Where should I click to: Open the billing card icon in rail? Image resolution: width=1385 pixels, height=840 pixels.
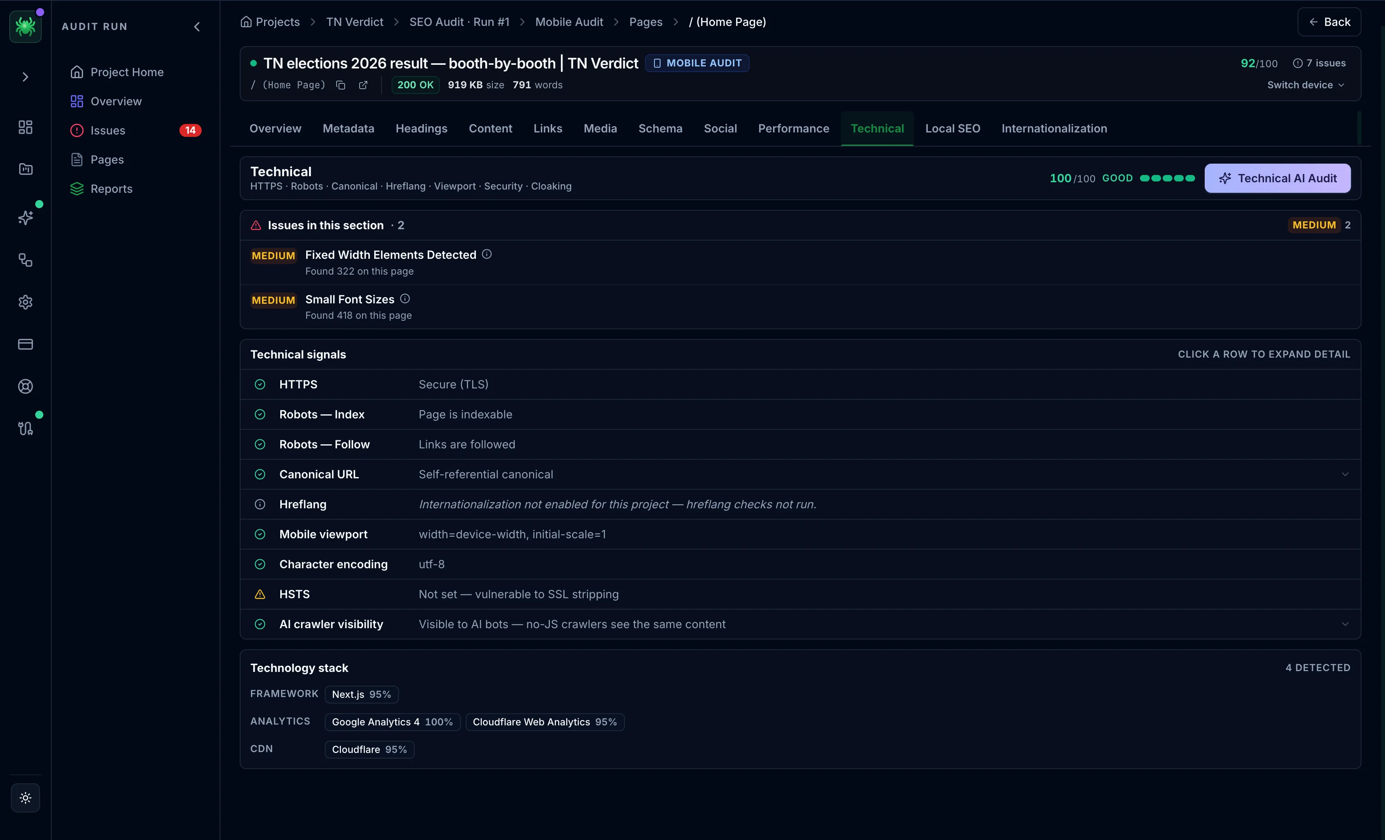25,344
